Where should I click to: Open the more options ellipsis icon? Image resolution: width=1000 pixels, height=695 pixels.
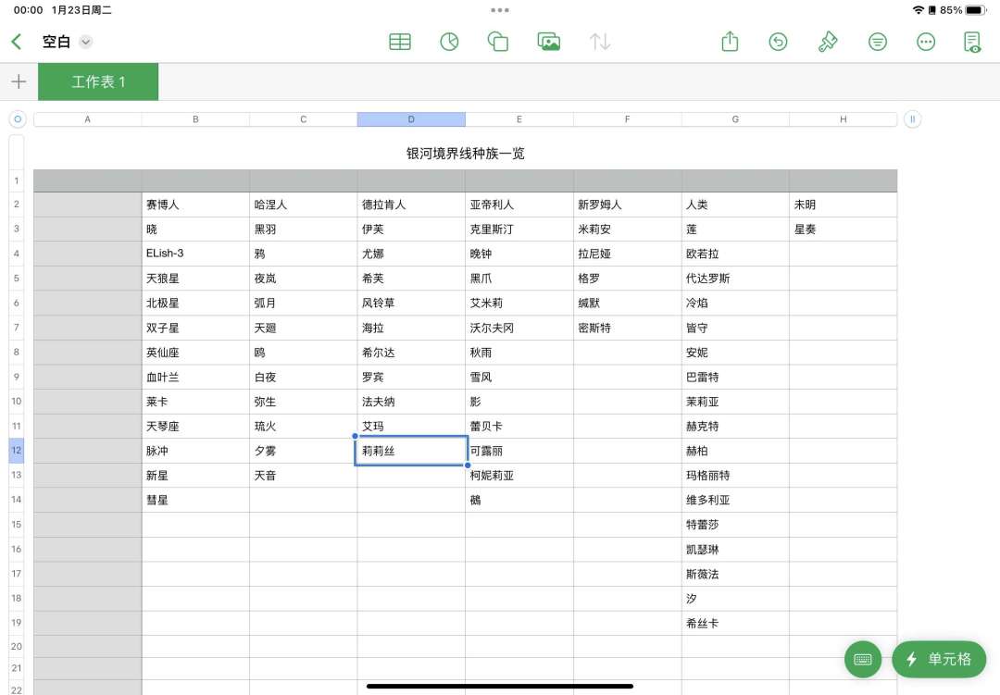click(x=926, y=42)
